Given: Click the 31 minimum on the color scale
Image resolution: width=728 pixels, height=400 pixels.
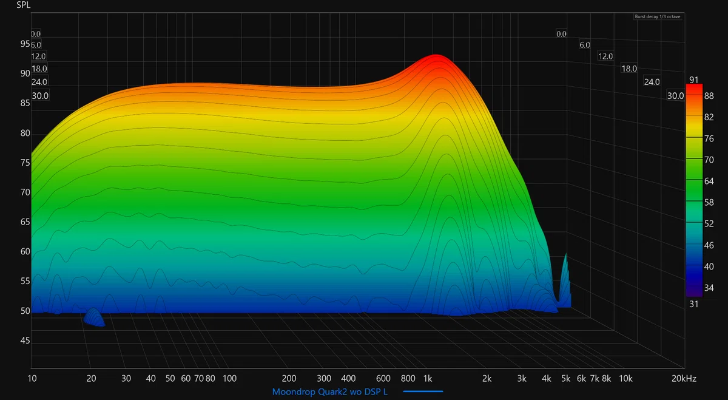Looking at the screenshot, I should (693, 303).
